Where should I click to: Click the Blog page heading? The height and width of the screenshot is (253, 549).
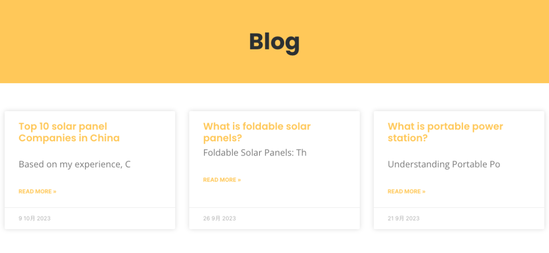click(274, 42)
